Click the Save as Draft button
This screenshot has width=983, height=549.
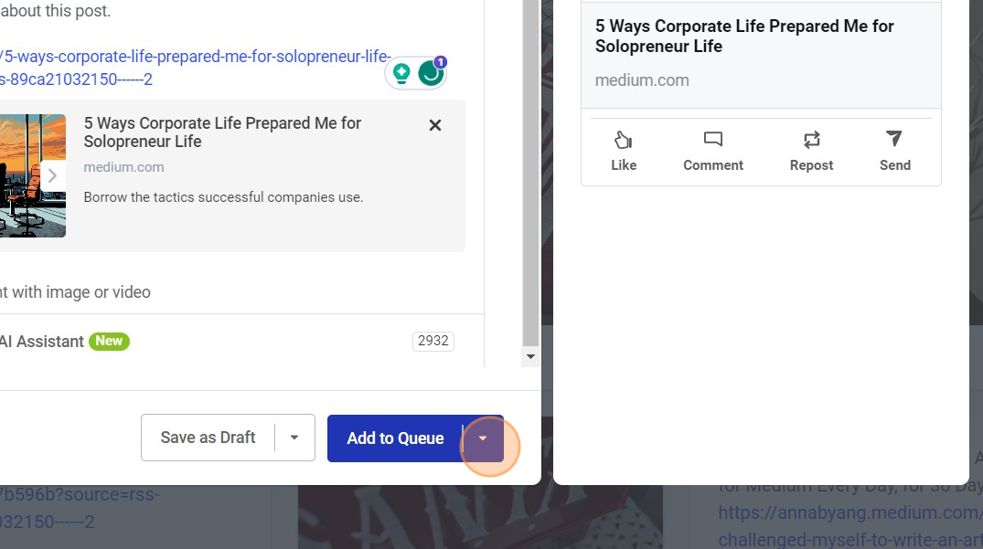coord(208,438)
